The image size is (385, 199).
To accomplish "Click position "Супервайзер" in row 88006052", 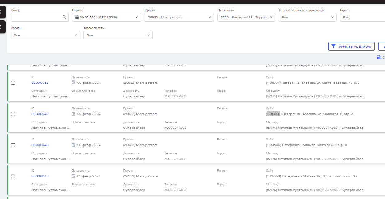I will 134,96.
